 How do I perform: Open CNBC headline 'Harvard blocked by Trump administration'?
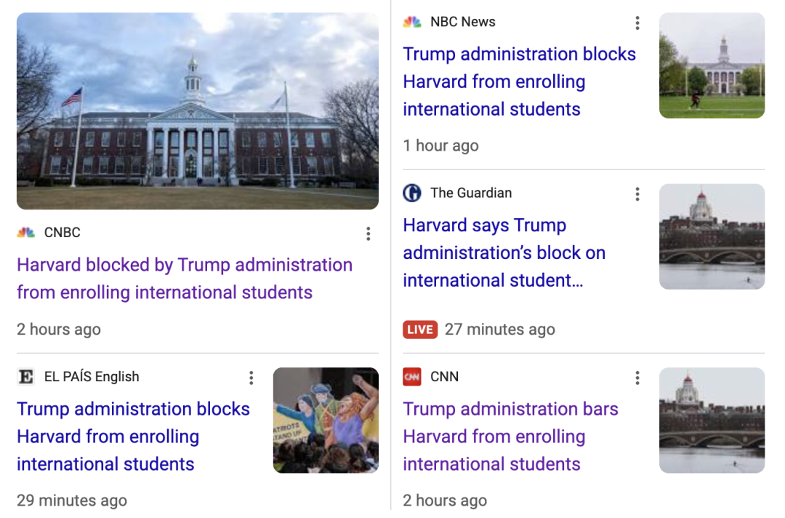coord(185,279)
